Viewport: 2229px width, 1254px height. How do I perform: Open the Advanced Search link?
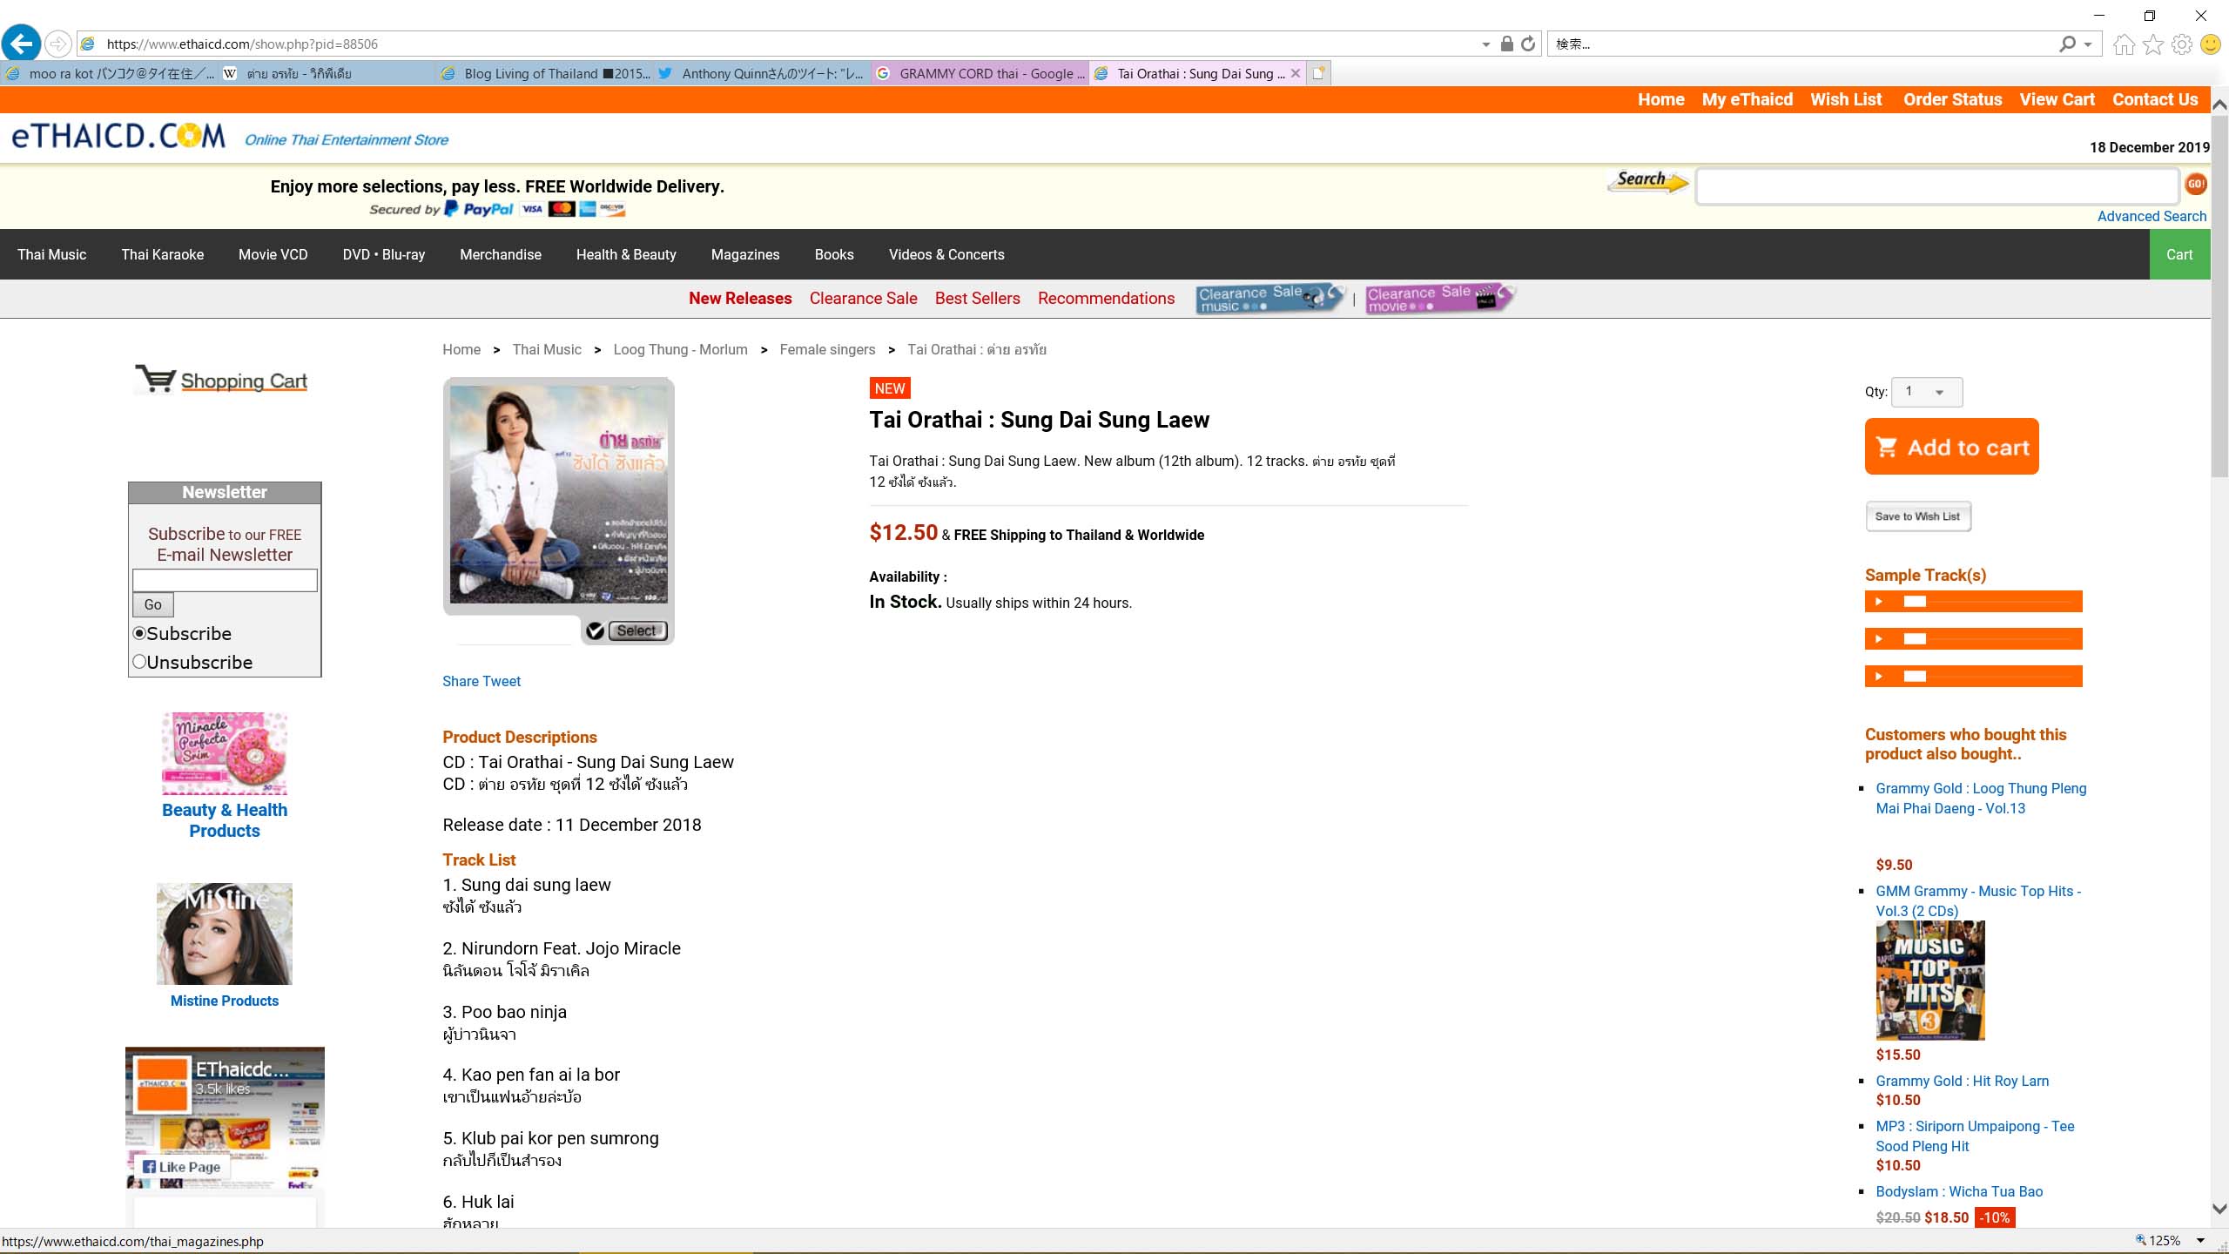(2152, 216)
